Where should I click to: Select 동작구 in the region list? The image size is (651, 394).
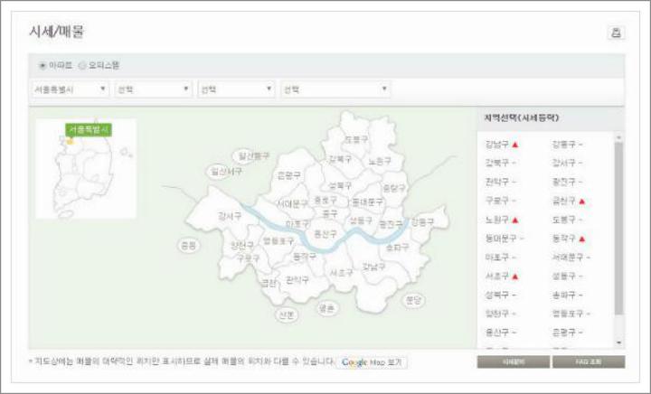coord(563,239)
